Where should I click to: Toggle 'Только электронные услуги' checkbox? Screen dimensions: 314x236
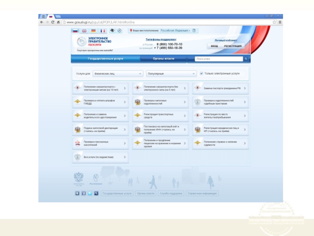coord(201,74)
